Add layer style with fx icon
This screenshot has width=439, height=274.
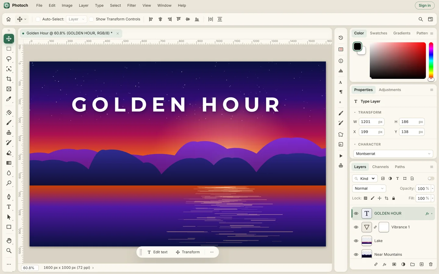[x=385, y=264]
